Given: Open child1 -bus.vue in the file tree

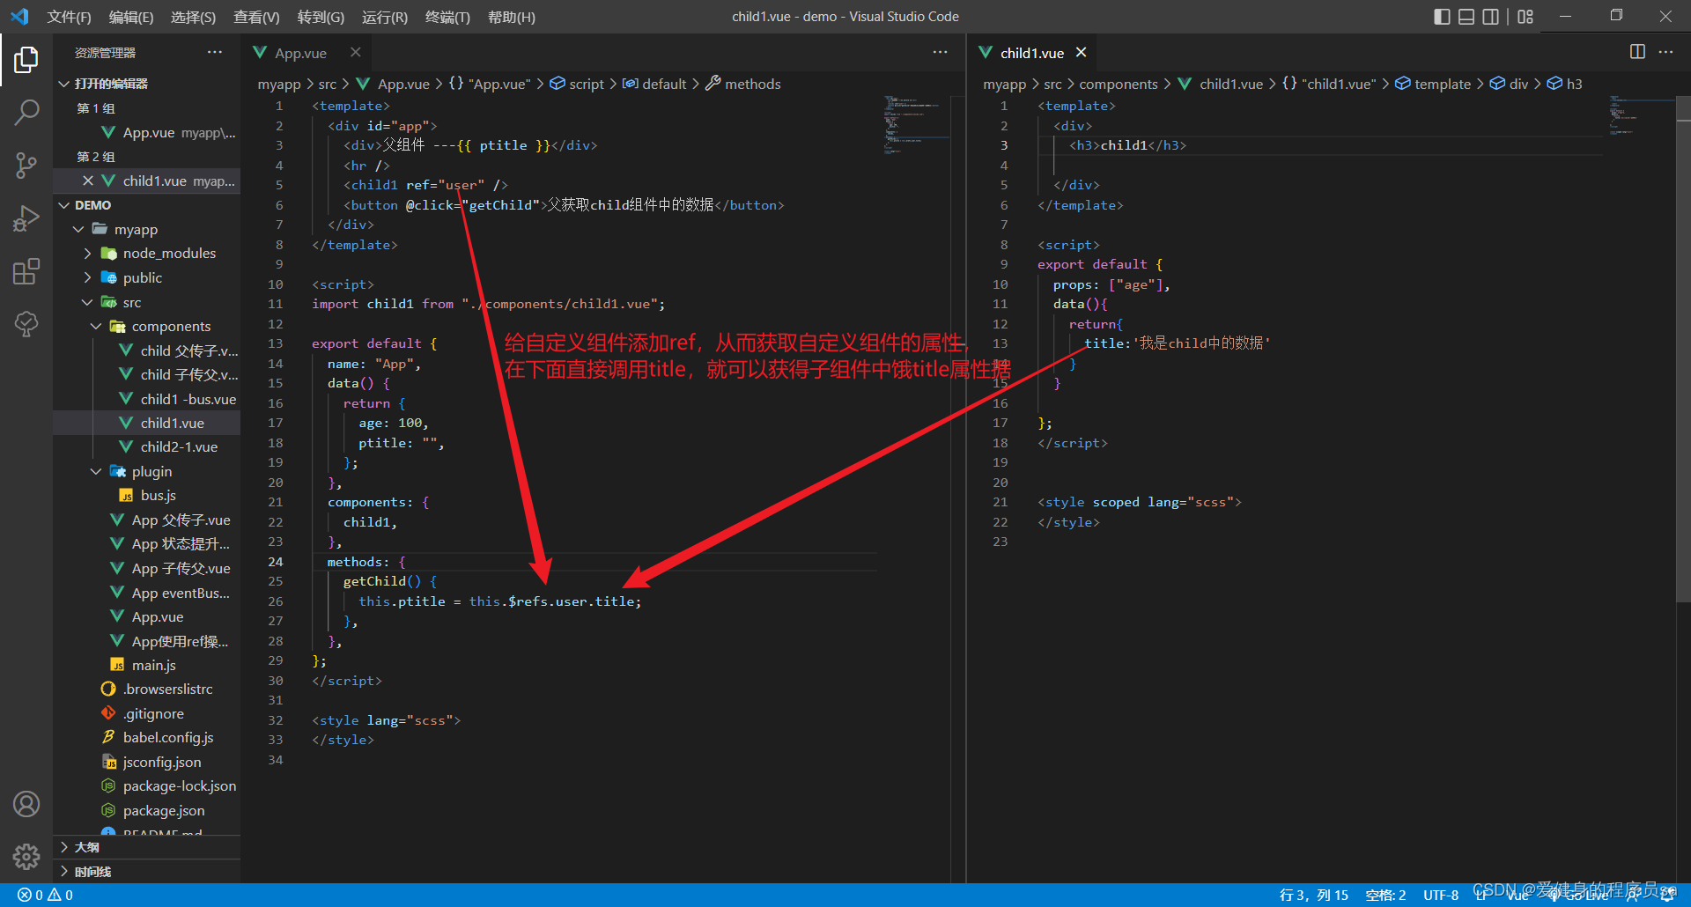Looking at the screenshot, I should [x=146, y=399].
